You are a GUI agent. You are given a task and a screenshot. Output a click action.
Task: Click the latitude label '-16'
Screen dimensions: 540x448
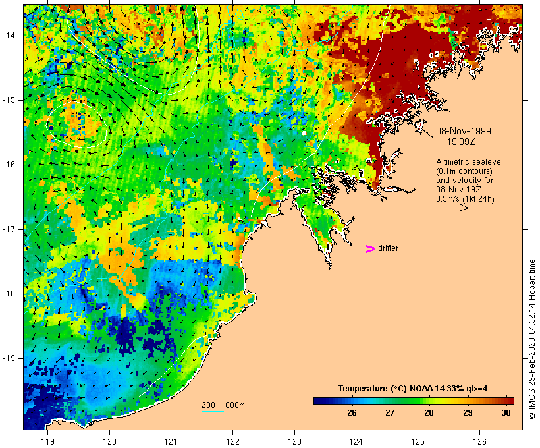click(9, 165)
